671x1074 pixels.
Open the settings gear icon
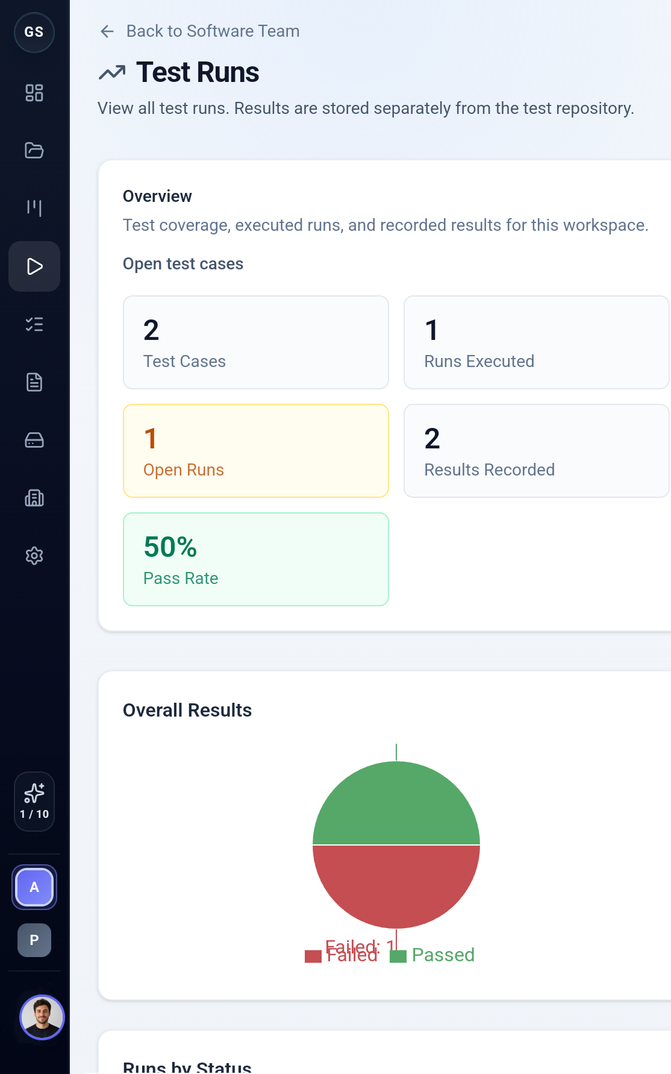(34, 556)
